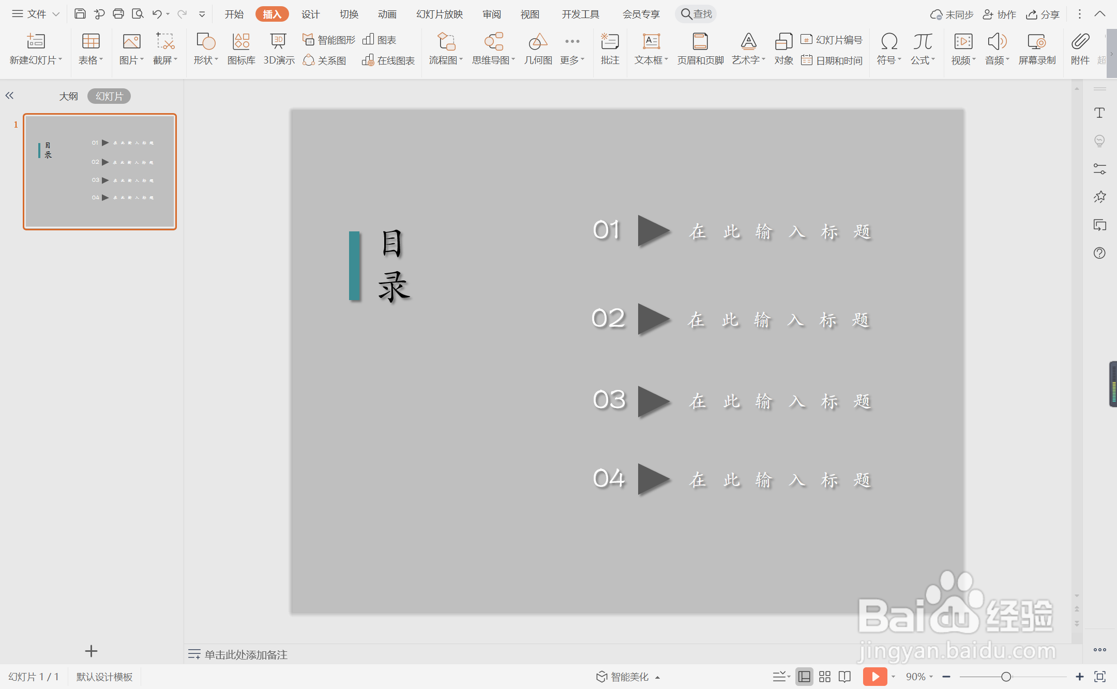Click the 对象 object icon
The height and width of the screenshot is (689, 1117).
click(x=783, y=49)
